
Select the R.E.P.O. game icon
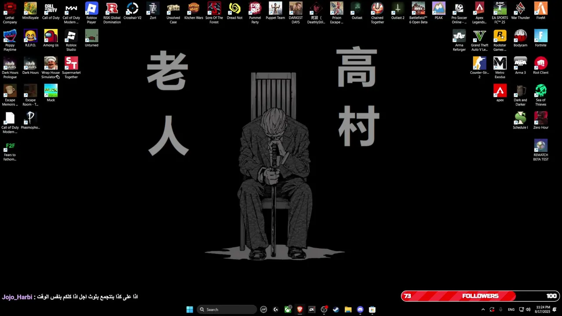(30, 39)
